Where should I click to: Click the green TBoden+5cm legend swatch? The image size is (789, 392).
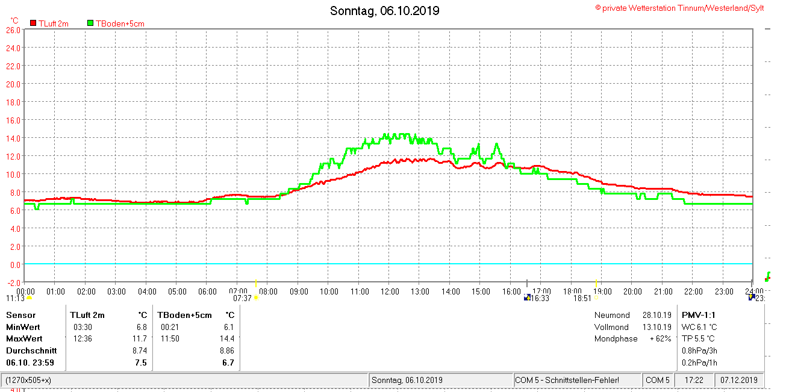90,23
